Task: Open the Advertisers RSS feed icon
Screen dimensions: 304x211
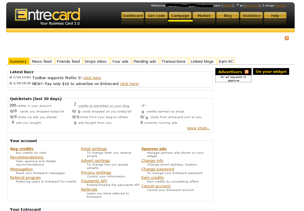Action: [246, 72]
